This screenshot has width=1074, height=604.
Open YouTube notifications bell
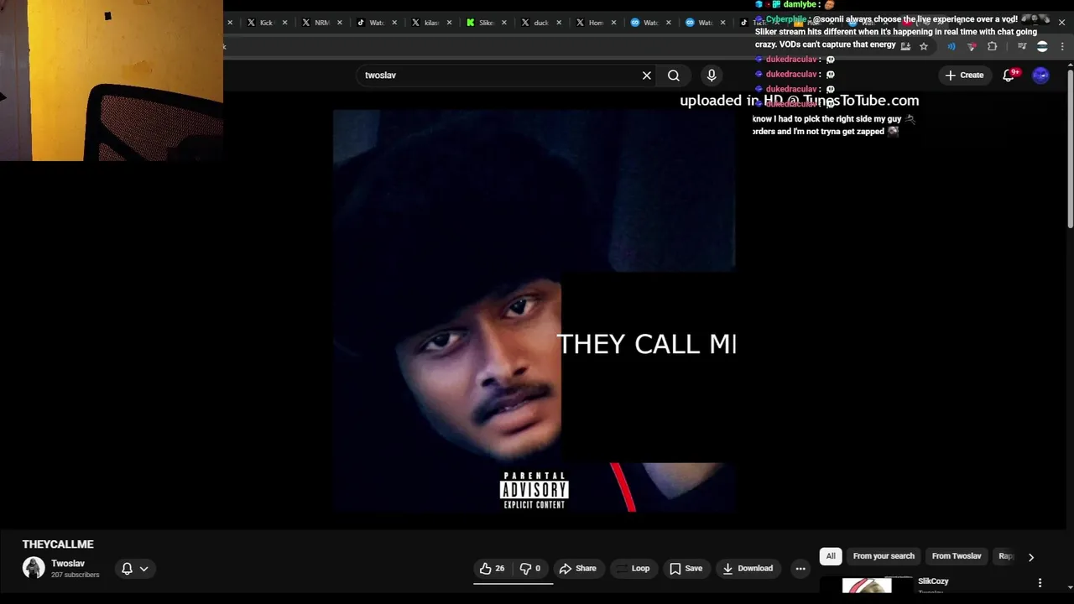1009,75
